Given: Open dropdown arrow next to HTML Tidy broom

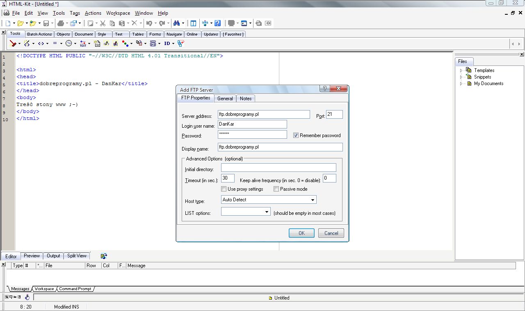Looking at the screenshot, I should [x=19, y=43].
